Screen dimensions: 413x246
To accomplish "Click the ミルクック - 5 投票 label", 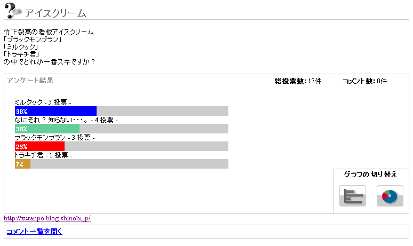I will point(43,102).
